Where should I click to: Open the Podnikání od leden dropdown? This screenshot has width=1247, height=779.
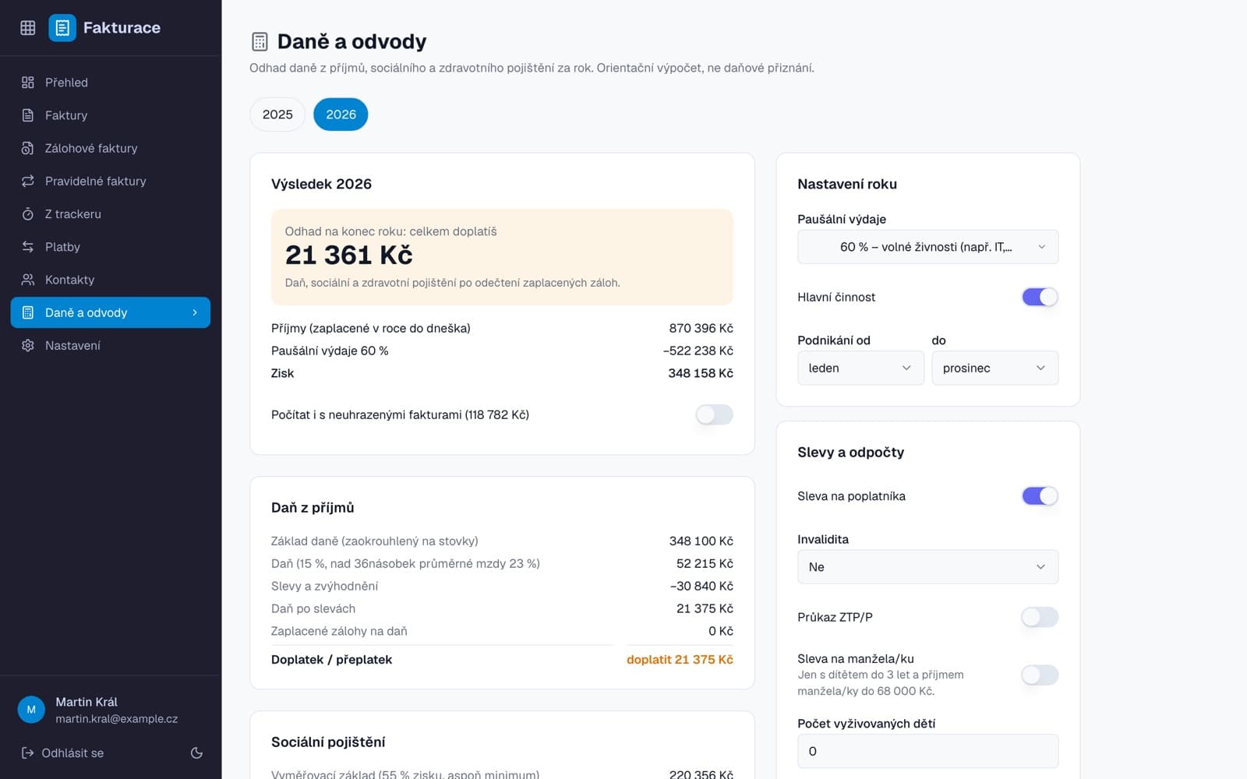point(860,368)
